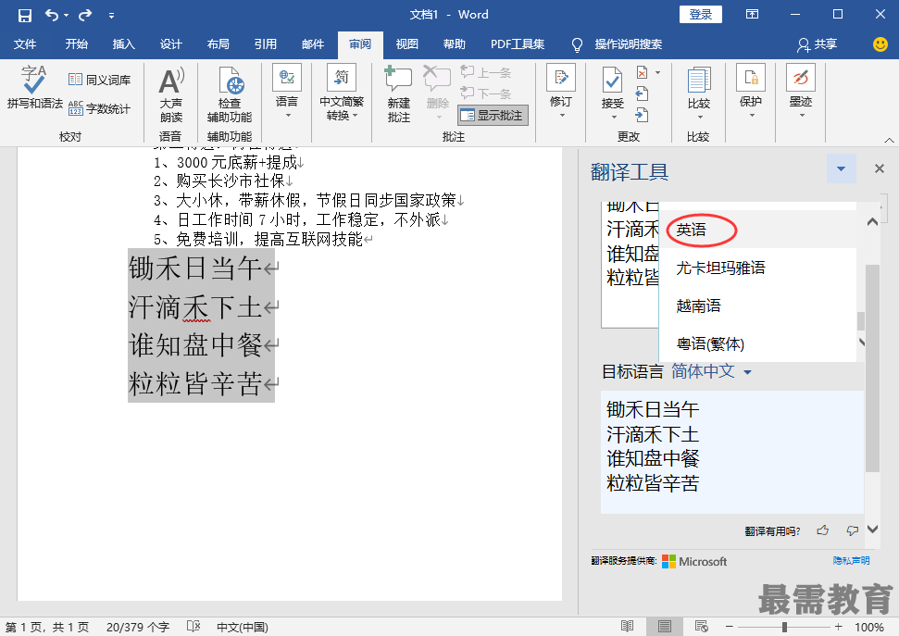Viewport: 899px width, 636px height.
Task: Click the 共享 share button
Action: (x=817, y=44)
